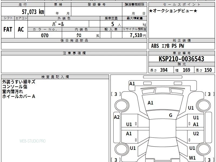Select the mileage value 57,073 km
Image resolution: width=216 pixels, height=162 pixels.
coord(33,12)
